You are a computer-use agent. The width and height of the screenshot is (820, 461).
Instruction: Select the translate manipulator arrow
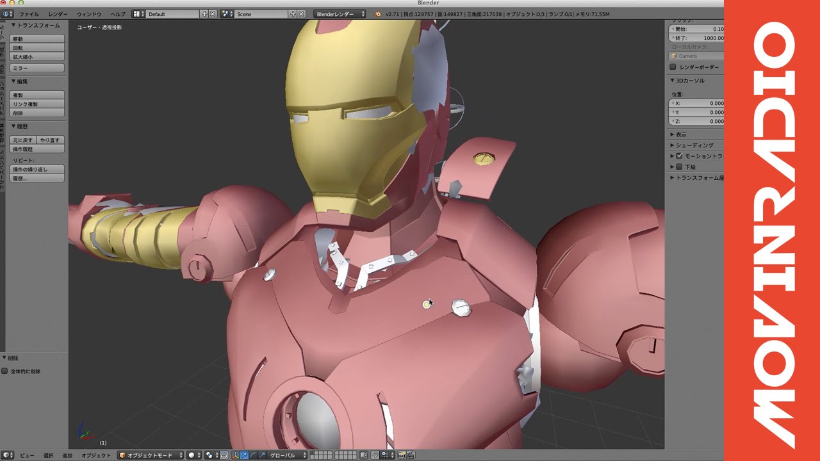[244, 455]
